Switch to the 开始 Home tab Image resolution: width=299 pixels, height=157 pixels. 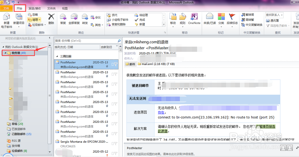point(19,8)
